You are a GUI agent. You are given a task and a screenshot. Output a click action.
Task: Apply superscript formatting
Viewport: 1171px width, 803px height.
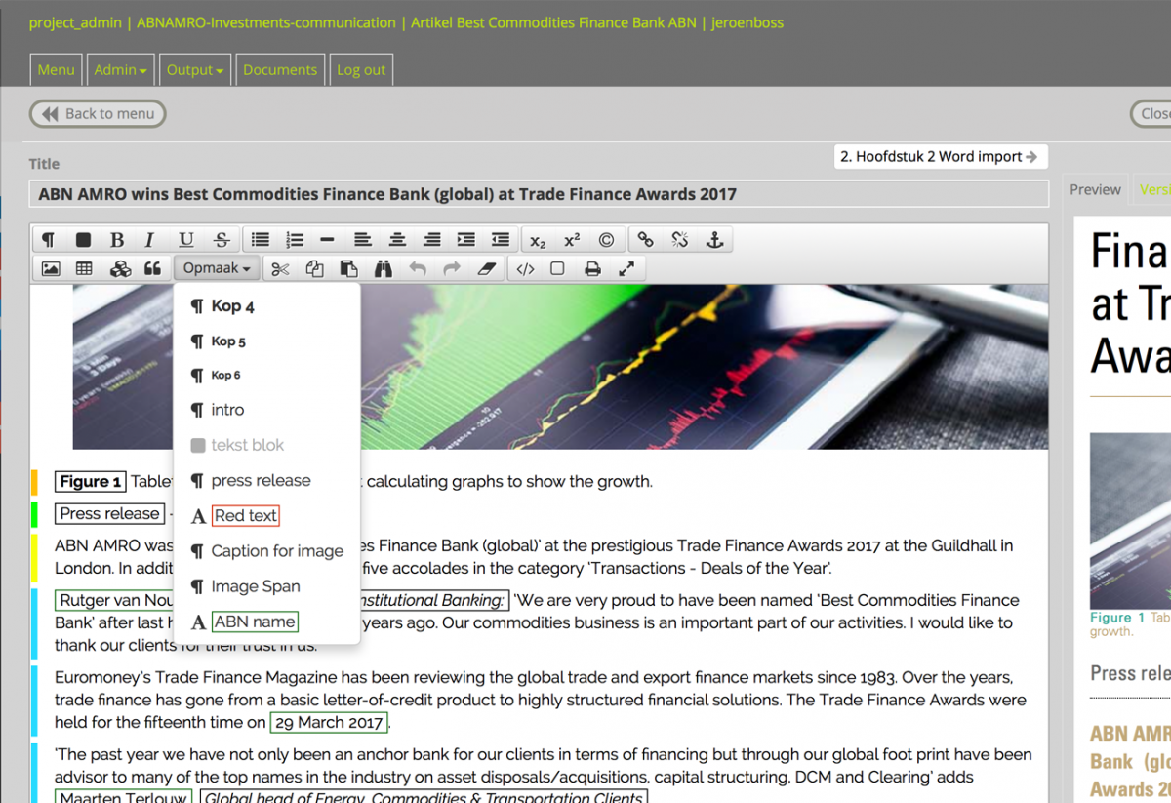572,240
